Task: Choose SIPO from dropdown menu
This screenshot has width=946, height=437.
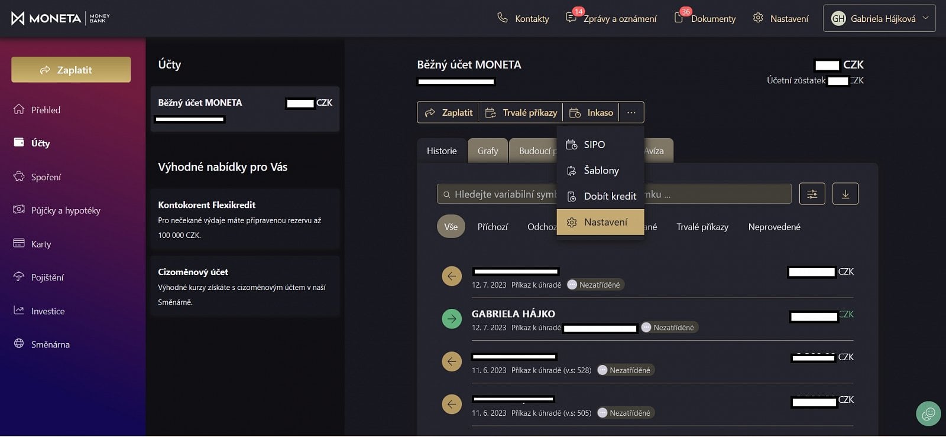Action: coord(600,145)
